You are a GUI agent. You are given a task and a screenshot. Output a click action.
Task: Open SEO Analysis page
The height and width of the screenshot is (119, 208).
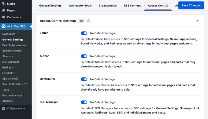click(x=10, y=79)
